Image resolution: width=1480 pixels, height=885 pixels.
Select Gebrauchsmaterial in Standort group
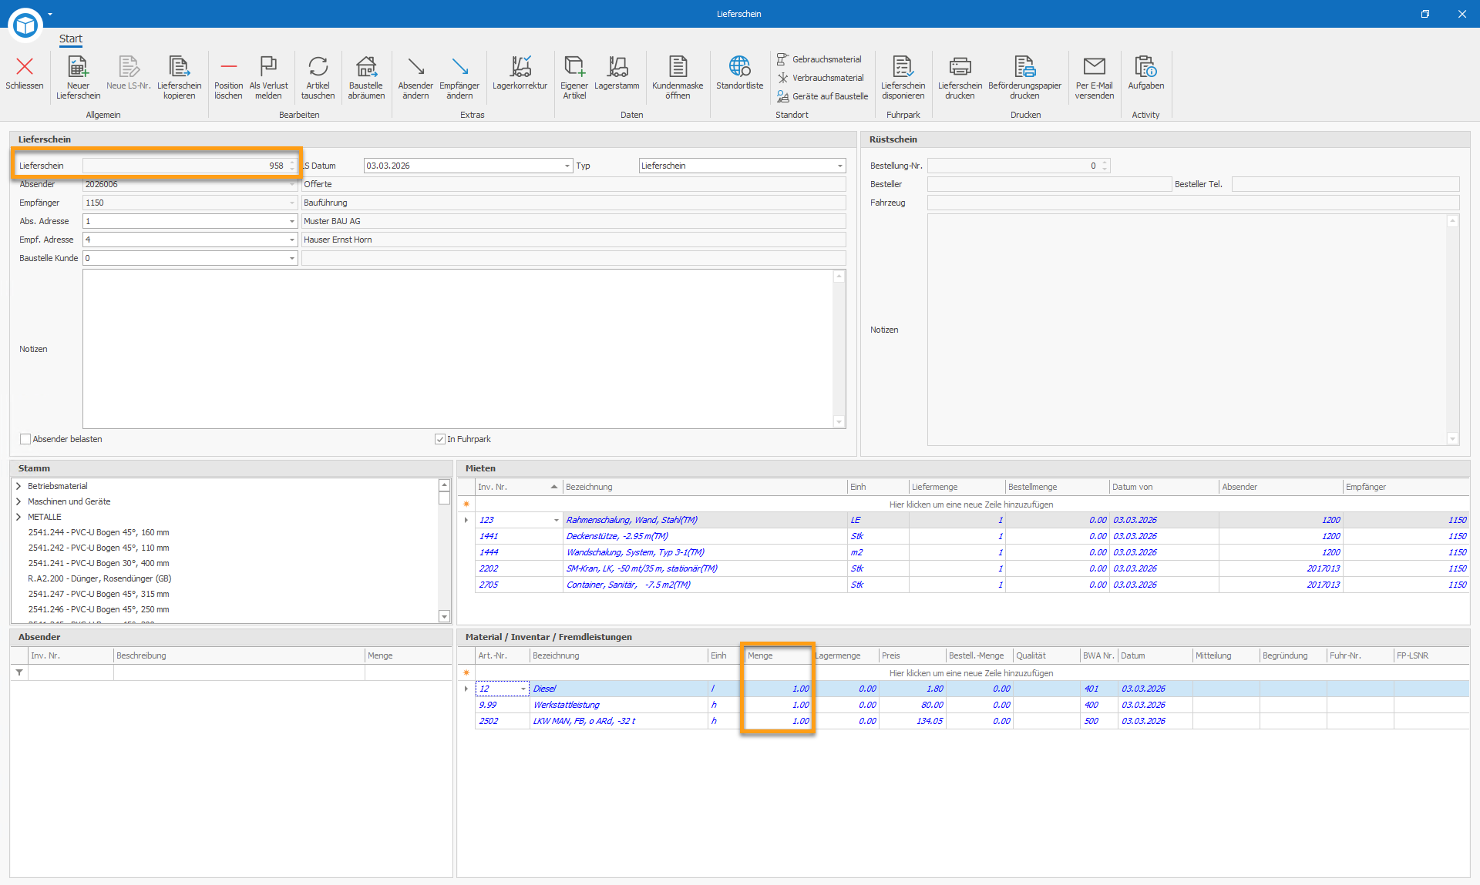click(819, 59)
